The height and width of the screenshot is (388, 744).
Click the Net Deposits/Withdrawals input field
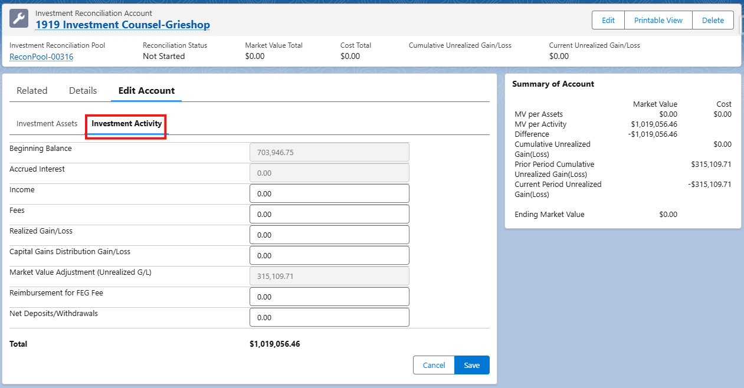[x=329, y=317]
